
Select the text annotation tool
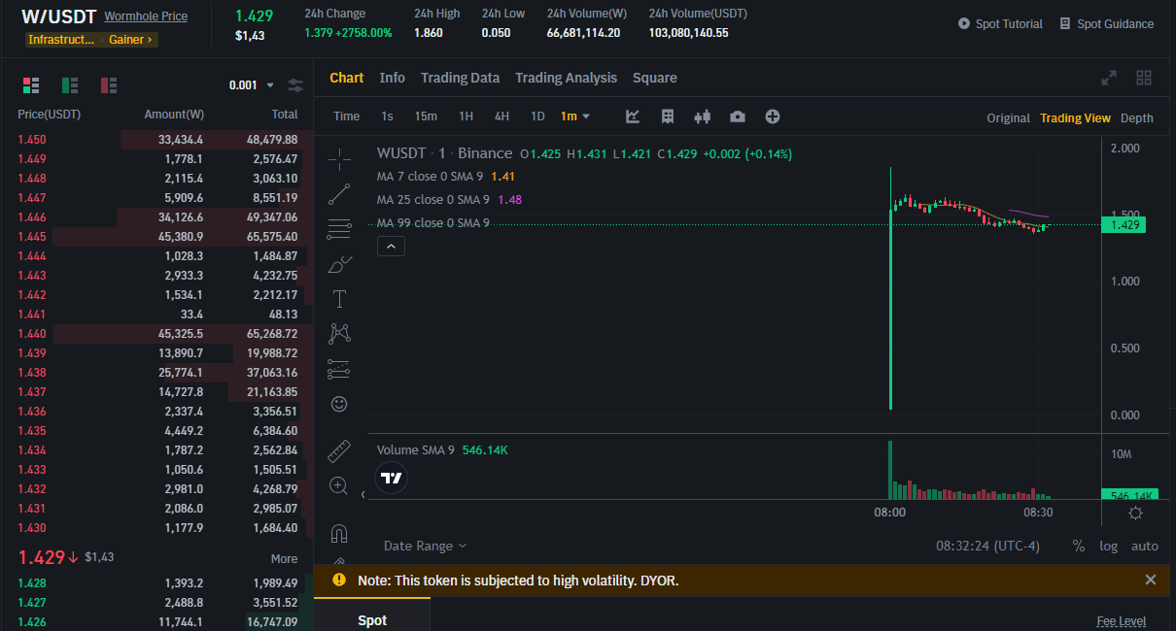click(339, 298)
